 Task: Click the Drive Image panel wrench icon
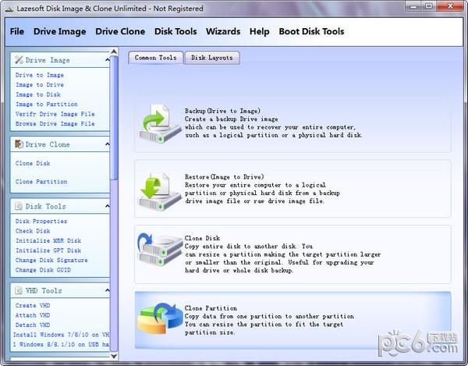pyautogui.click(x=19, y=60)
